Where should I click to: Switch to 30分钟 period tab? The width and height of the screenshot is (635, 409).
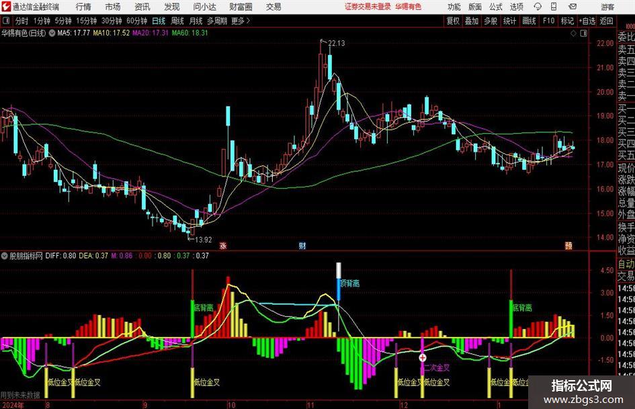(x=112, y=21)
